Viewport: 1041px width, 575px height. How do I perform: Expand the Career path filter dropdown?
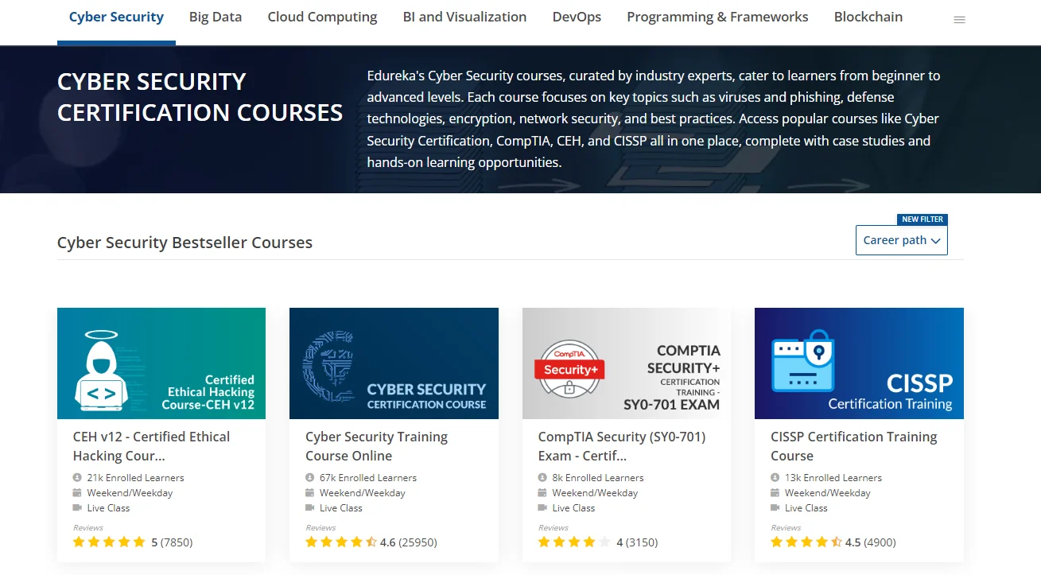click(x=901, y=240)
